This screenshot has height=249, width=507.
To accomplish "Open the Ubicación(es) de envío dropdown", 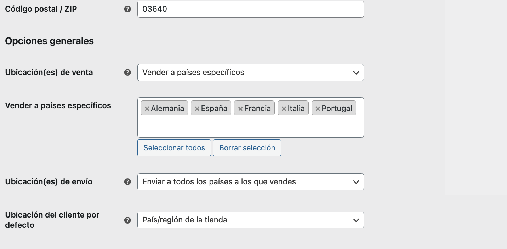I will tap(250, 182).
